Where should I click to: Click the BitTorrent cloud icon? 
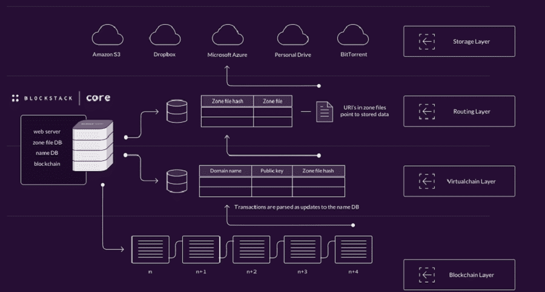click(353, 34)
